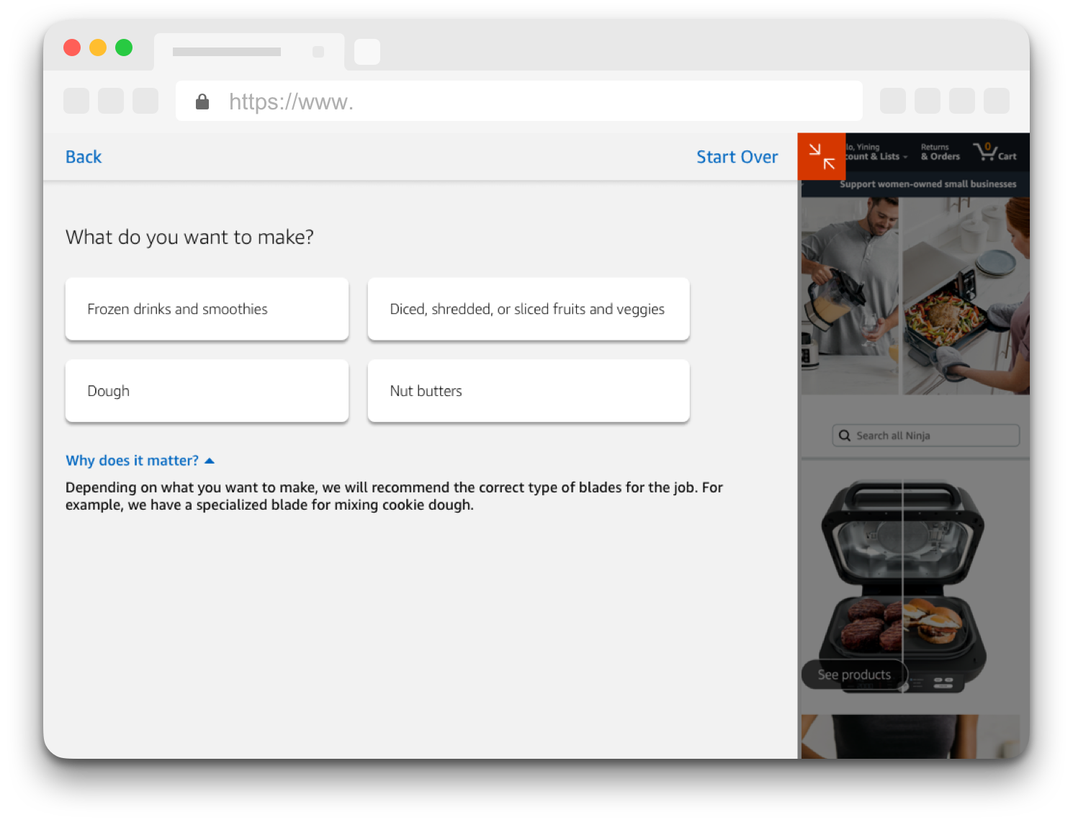Click the text about specialized blade for cookie dough
This screenshot has height=825, width=1073.
394,496
